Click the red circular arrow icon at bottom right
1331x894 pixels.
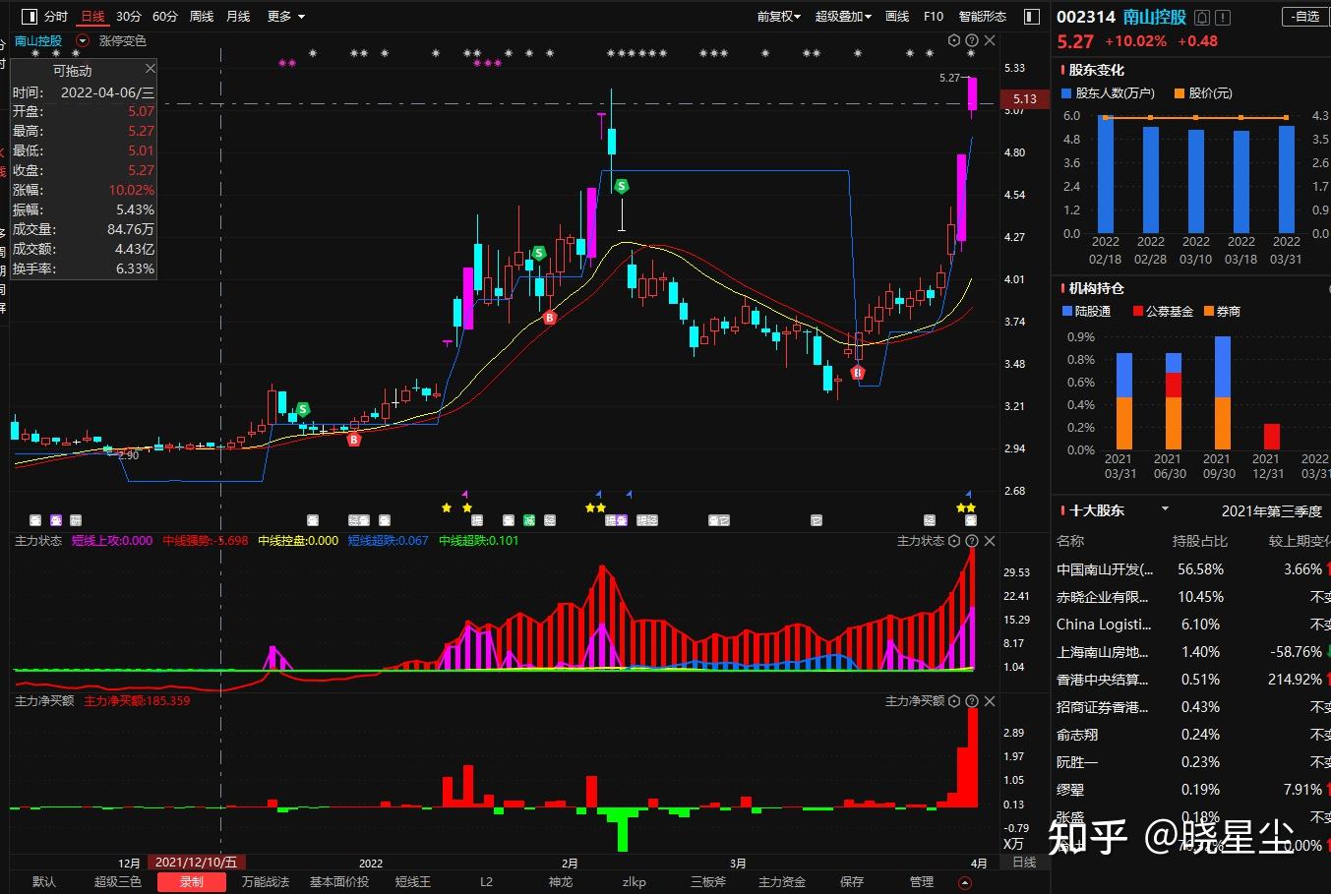[965, 882]
